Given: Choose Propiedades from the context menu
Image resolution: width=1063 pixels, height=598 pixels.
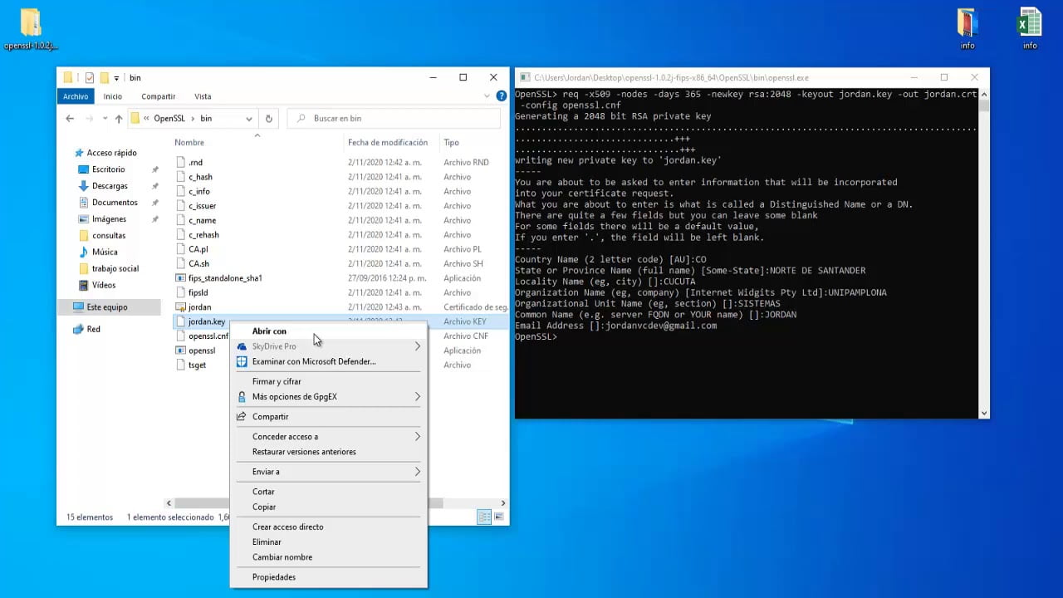Looking at the screenshot, I should [x=273, y=577].
